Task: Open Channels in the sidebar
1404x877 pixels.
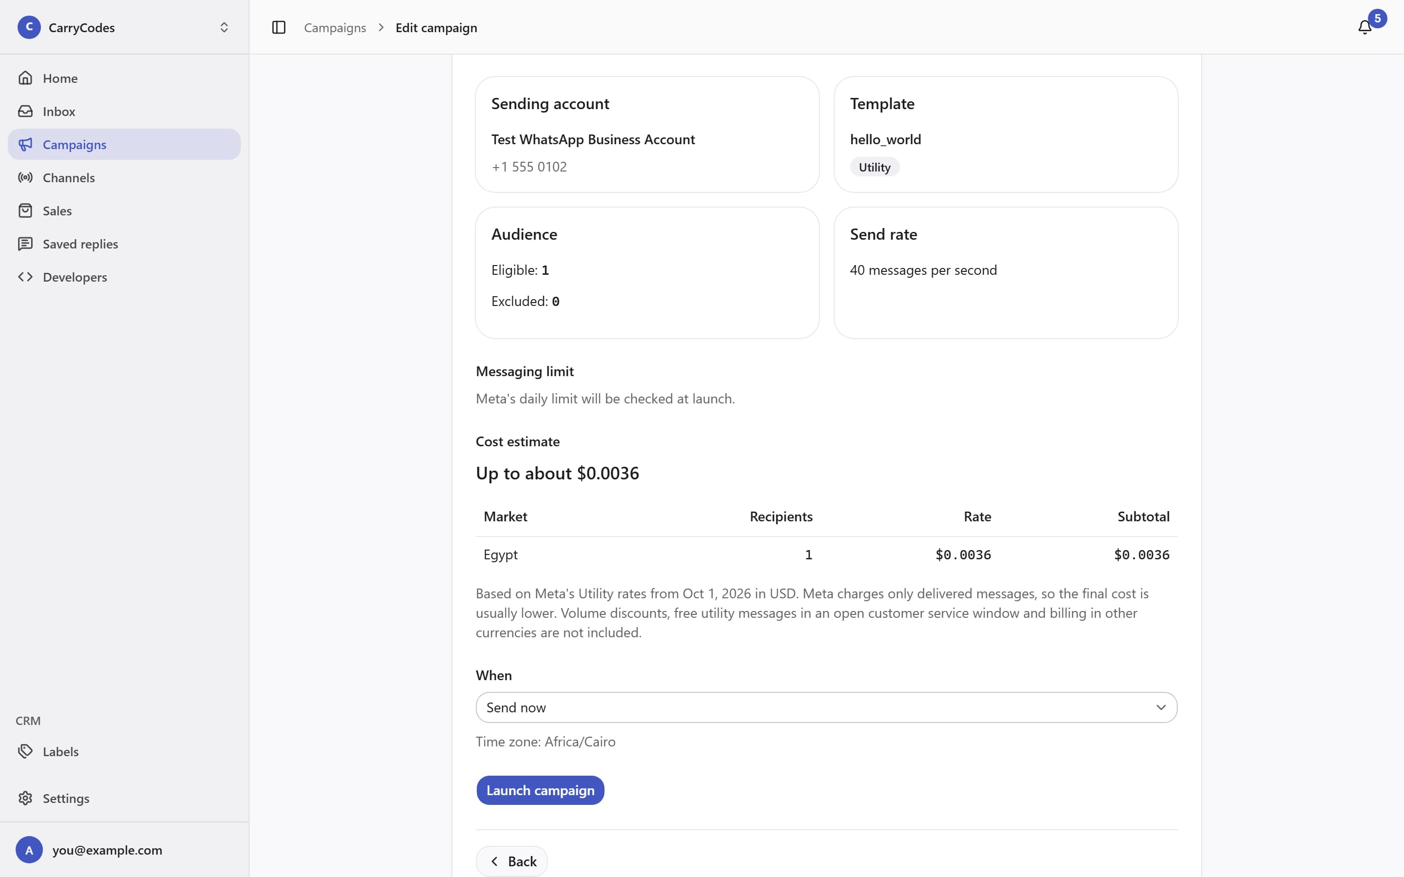Action: tap(124, 177)
